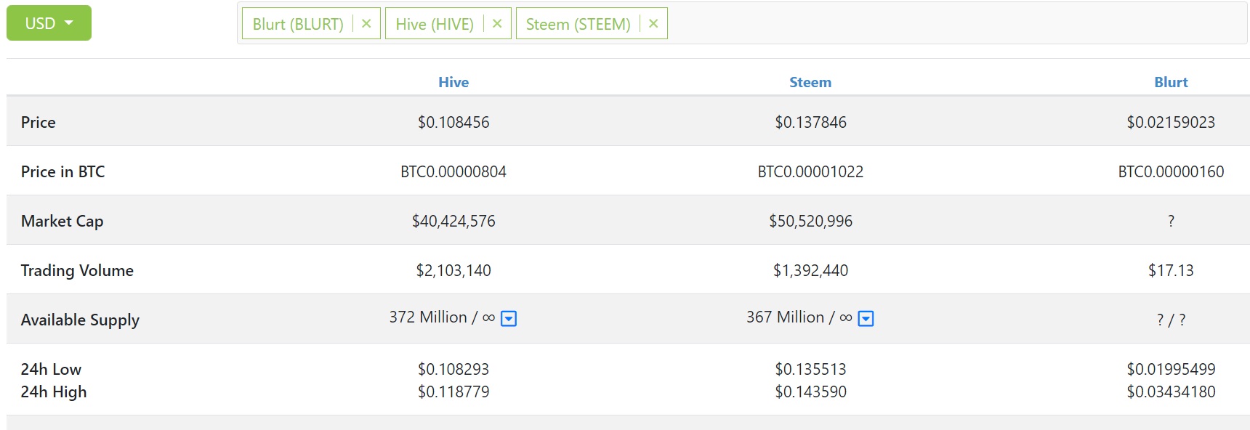Click the Price row label
Screen dimensions: 1250x430
click(39, 122)
